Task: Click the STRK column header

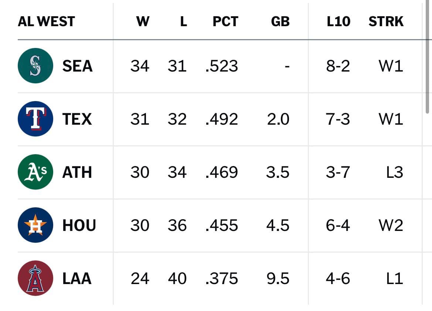Action: [x=386, y=21]
